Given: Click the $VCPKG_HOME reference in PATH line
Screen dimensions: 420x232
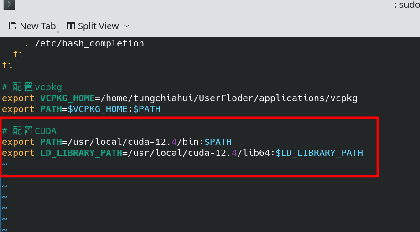Looking at the screenshot, I should coord(98,109).
